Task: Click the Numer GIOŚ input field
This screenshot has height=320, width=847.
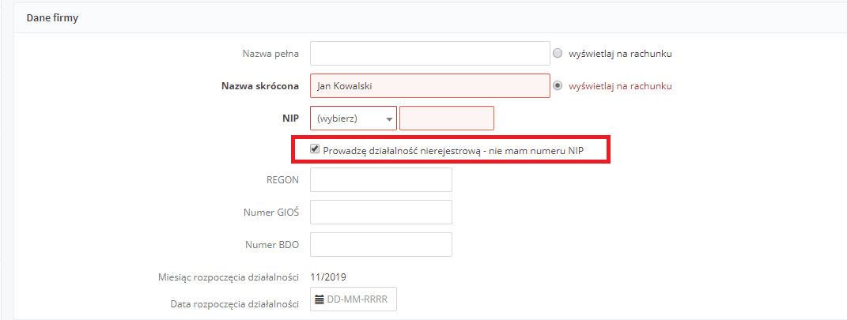Action: tap(381, 212)
